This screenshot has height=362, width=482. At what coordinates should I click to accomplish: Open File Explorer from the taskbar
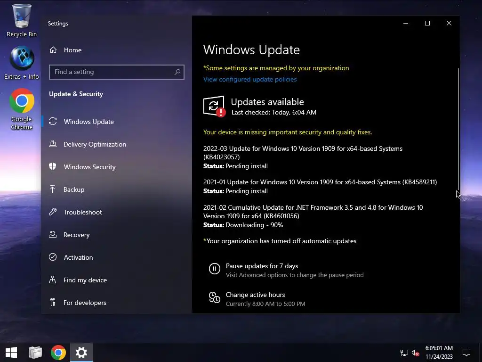pyautogui.click(x=35, y=353)
